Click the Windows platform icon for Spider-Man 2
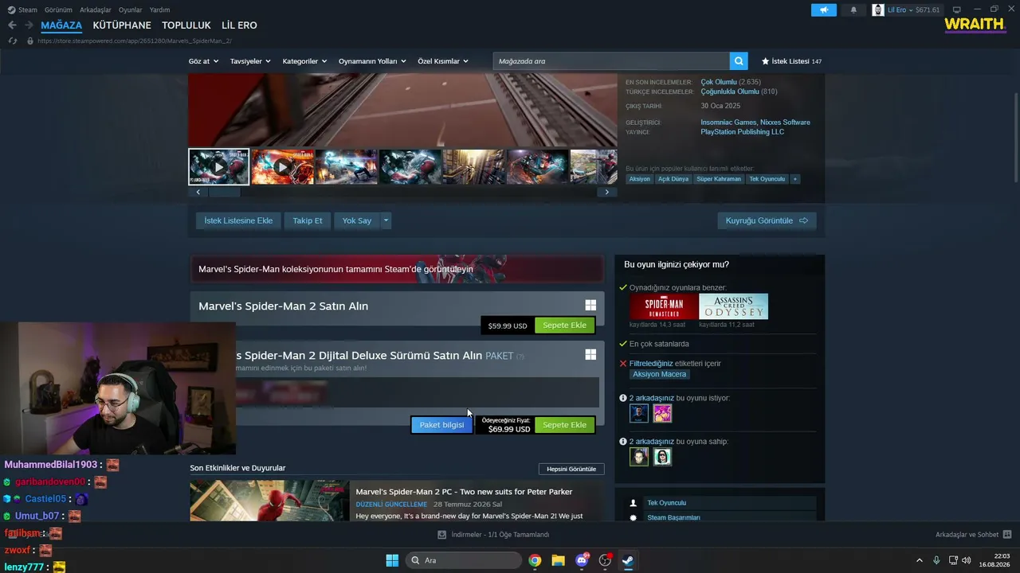Viewport: 1020px width, 573px height. pyautogui.click(x=590, y=306)
